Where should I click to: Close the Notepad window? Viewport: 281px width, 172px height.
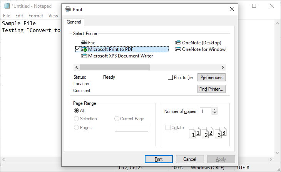272,6
